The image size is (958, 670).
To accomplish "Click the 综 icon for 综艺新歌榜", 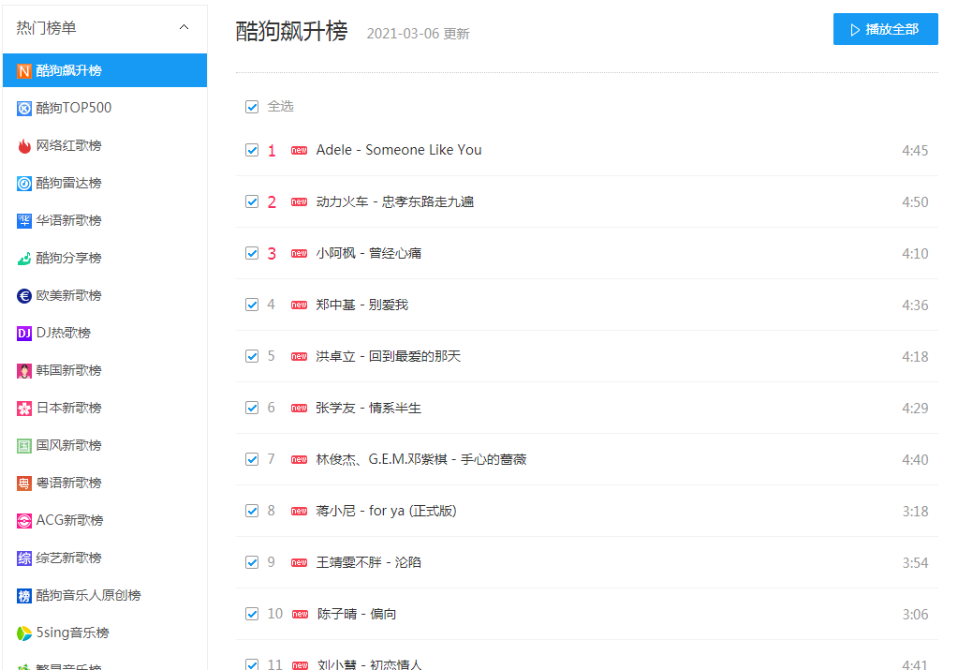I will coord(23,558).
